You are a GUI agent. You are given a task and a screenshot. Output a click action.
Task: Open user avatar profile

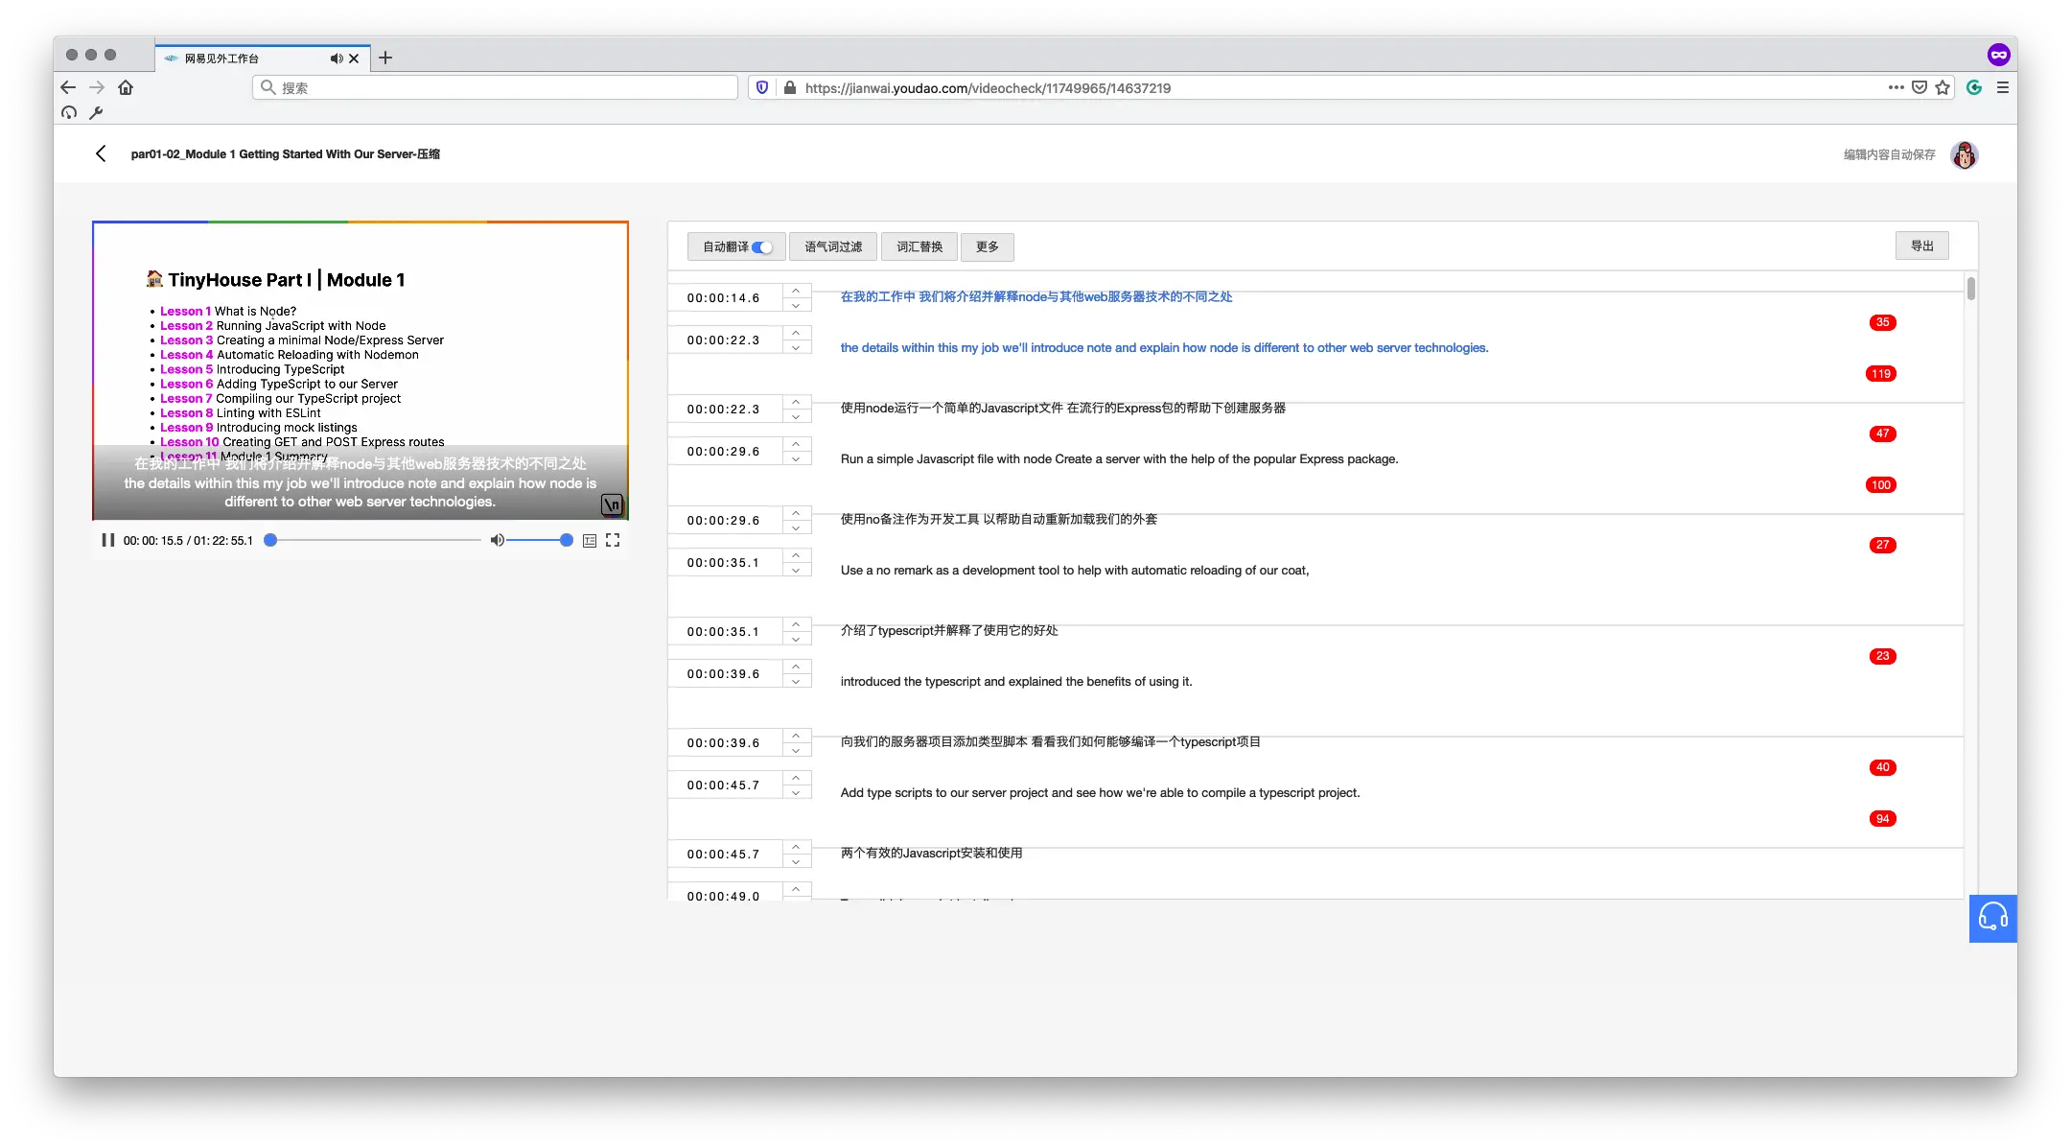[1964, 154]
